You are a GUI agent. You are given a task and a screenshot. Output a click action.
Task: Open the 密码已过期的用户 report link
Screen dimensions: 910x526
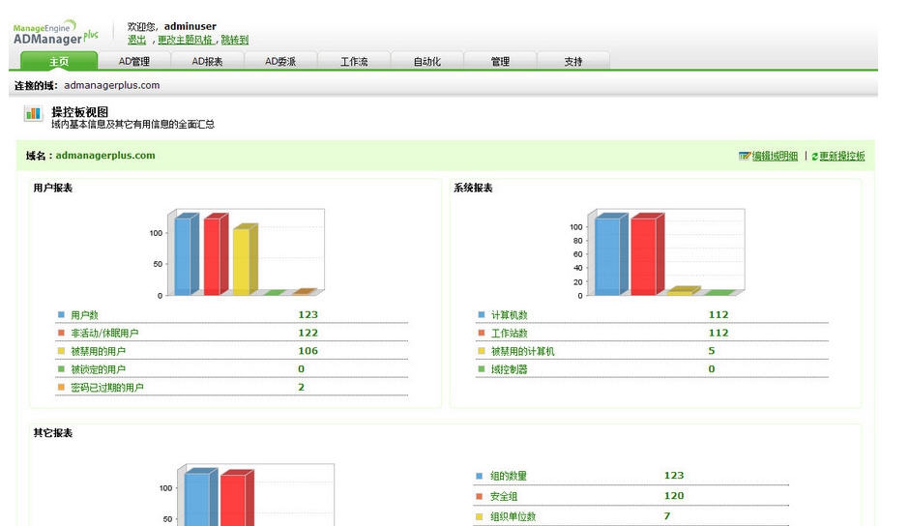click(x=106, y=387)
